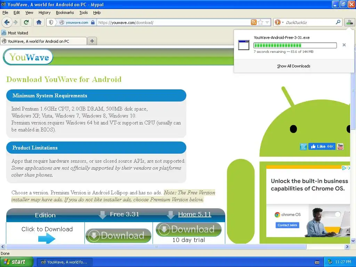Open the History menu
The width and height of the screenshot is (356, 267).
(x=44, y=13)
